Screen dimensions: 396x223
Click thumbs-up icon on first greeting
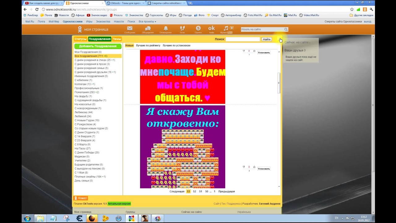pyautogui.click(x=254, y=51)
